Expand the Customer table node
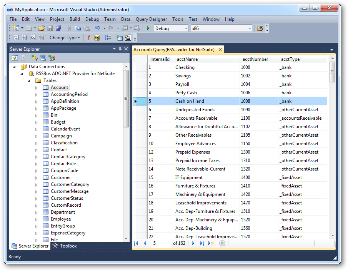 coord(37,177)
